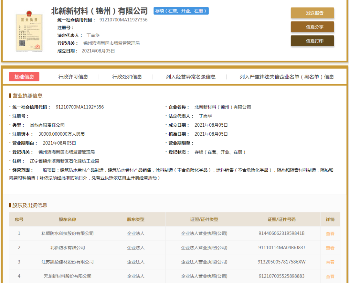Click 丁尚华 in the license info section
This screenshot has width=349, height=283.
click(205, 116)
